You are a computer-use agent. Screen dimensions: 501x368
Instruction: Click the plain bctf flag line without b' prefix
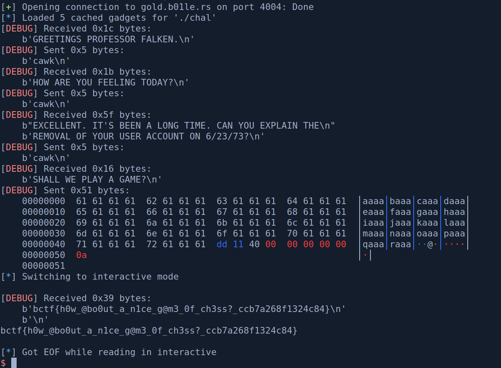tap(149, 331)
